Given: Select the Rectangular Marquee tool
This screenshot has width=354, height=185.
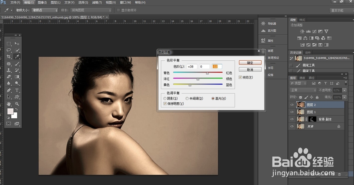Looking at the screenshot, I should 9,43.
